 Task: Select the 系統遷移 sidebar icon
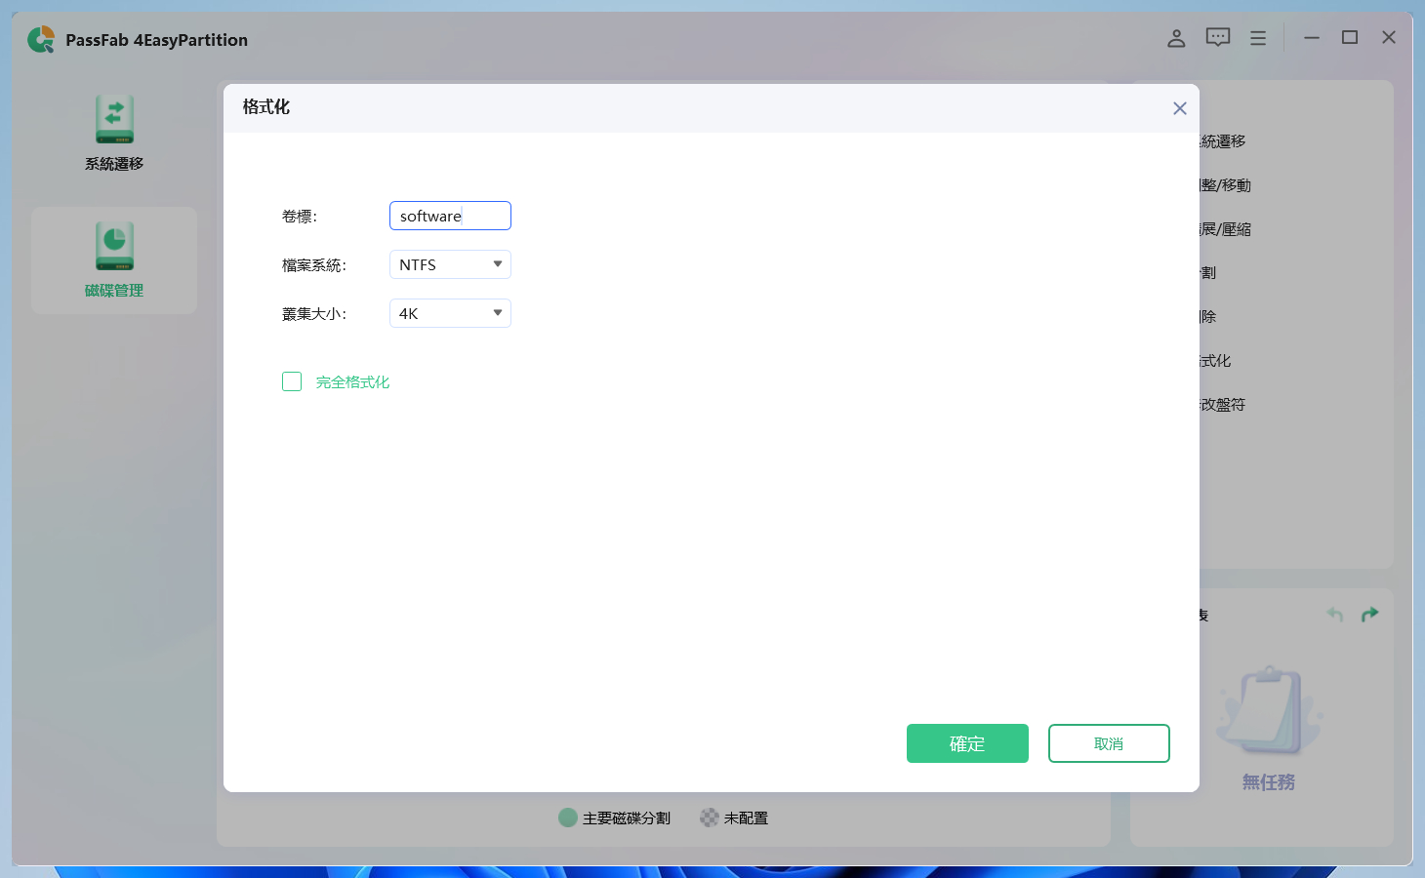[113, 132]
